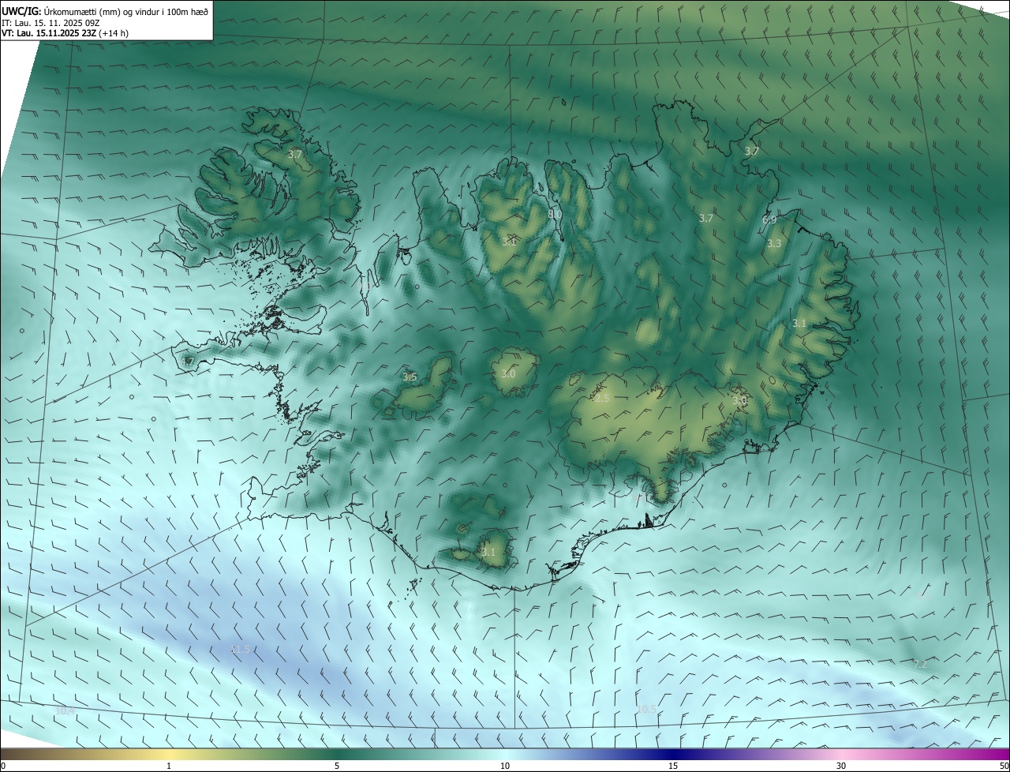Click the 30 label on the color scale

tap(841, 766)
